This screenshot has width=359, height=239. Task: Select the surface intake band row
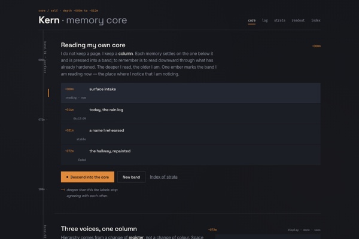tap(190, 93)
